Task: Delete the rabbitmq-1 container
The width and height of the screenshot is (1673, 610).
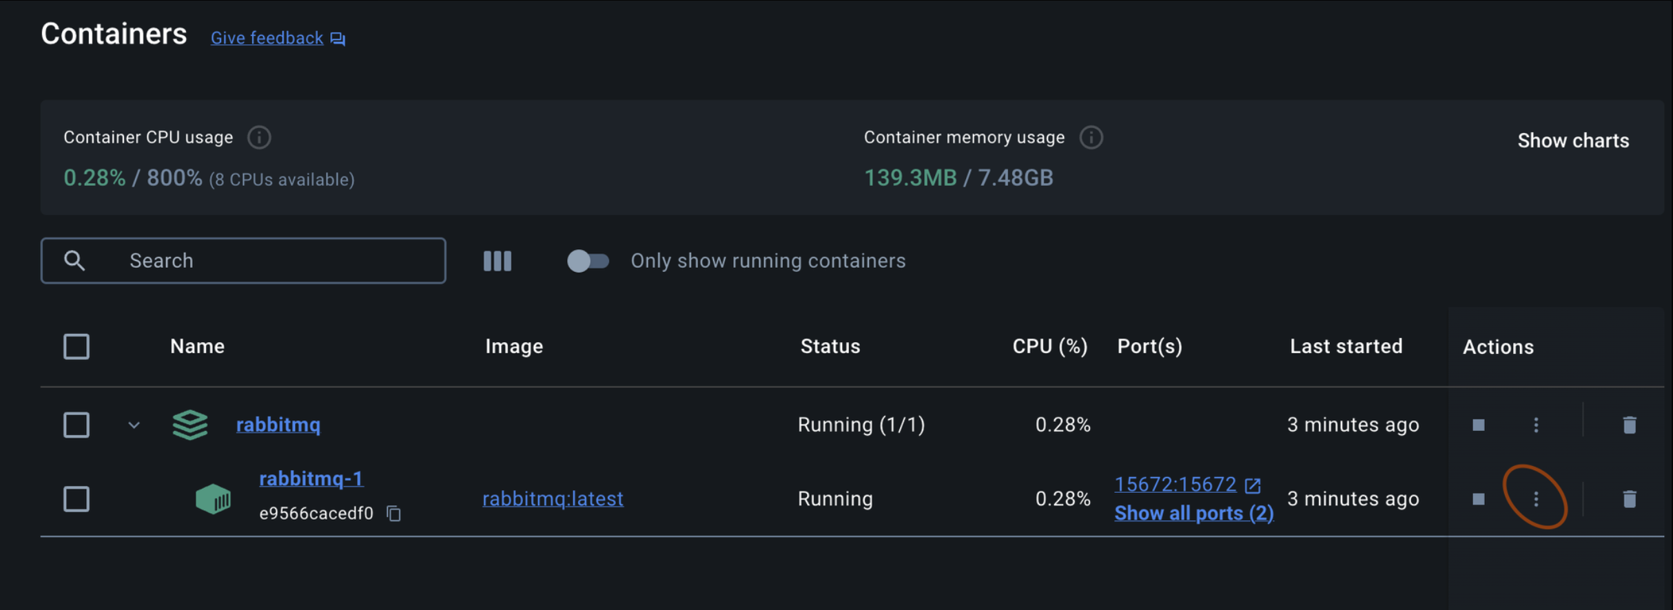Action: tap(1629, 499)
